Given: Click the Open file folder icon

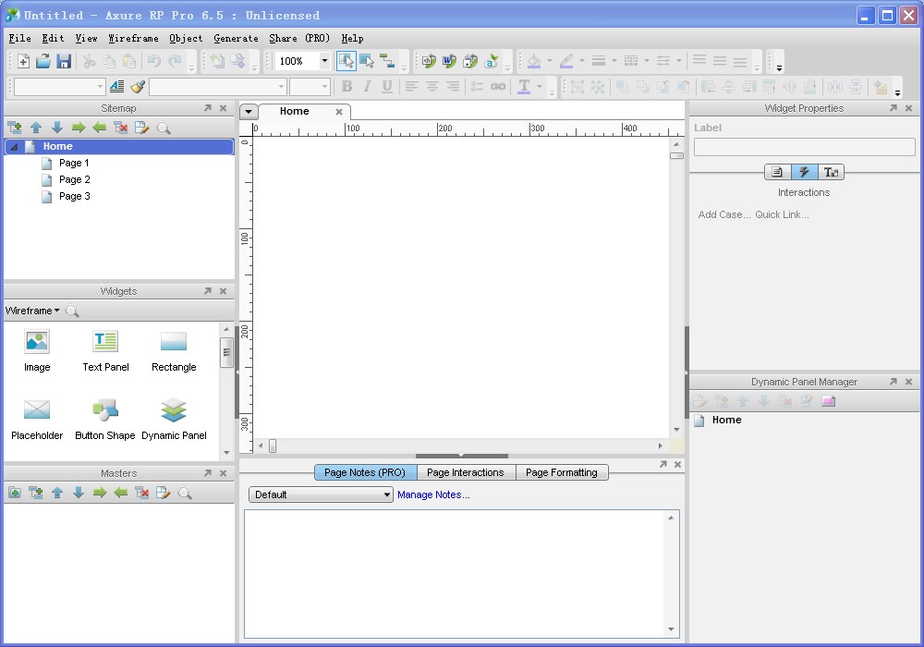Looking at the screenshot, I should click(x=43, y=61).
